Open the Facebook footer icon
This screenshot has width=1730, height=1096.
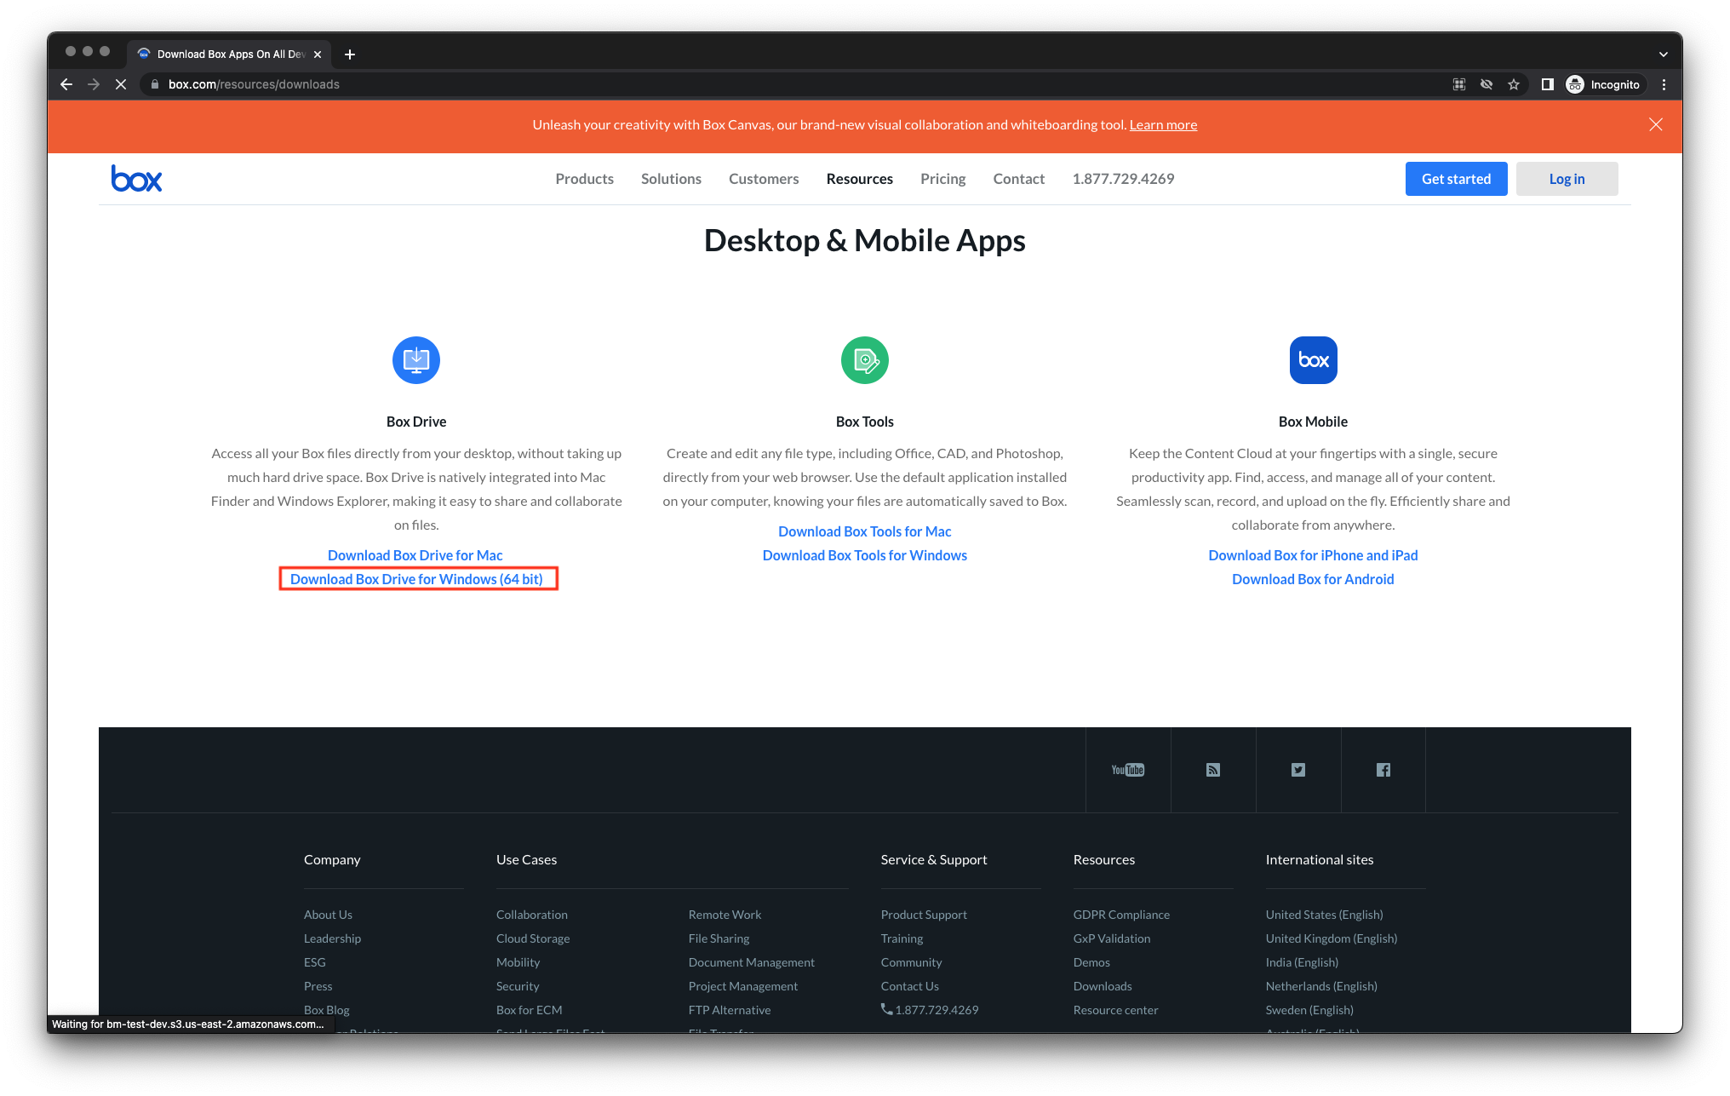(1383, 770)
